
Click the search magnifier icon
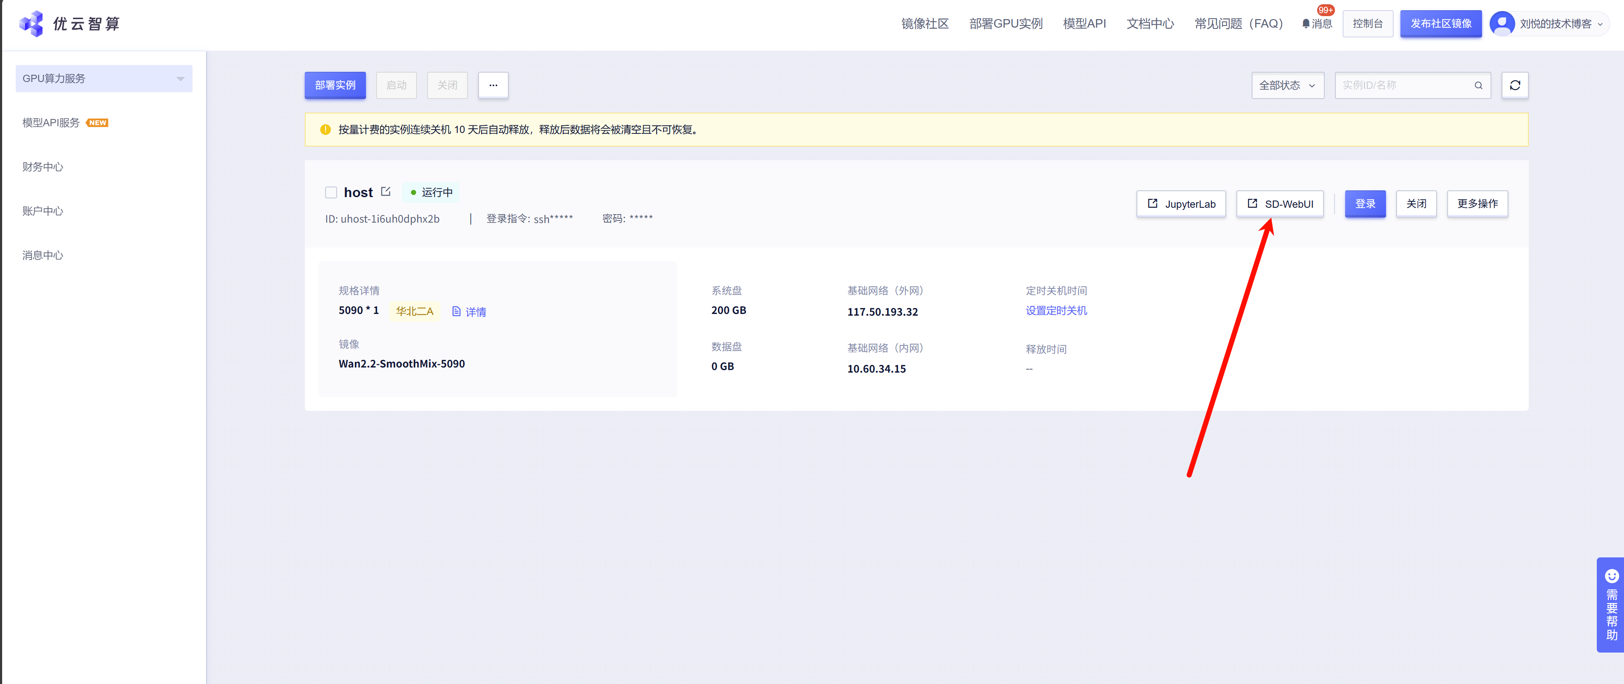(1478, 86)
